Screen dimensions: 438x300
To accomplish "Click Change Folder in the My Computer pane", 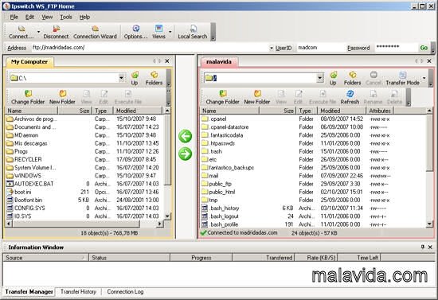I will [28, 97].
